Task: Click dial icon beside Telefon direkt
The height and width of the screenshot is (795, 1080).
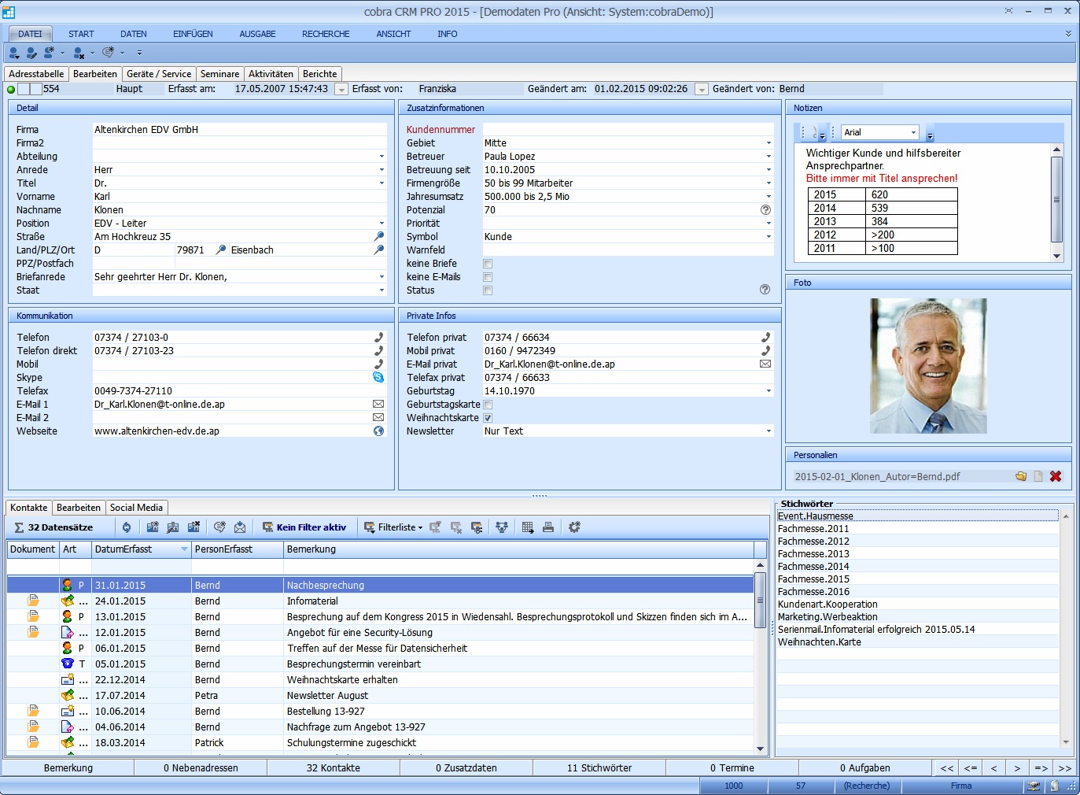Action: click(x=378, y=350)
